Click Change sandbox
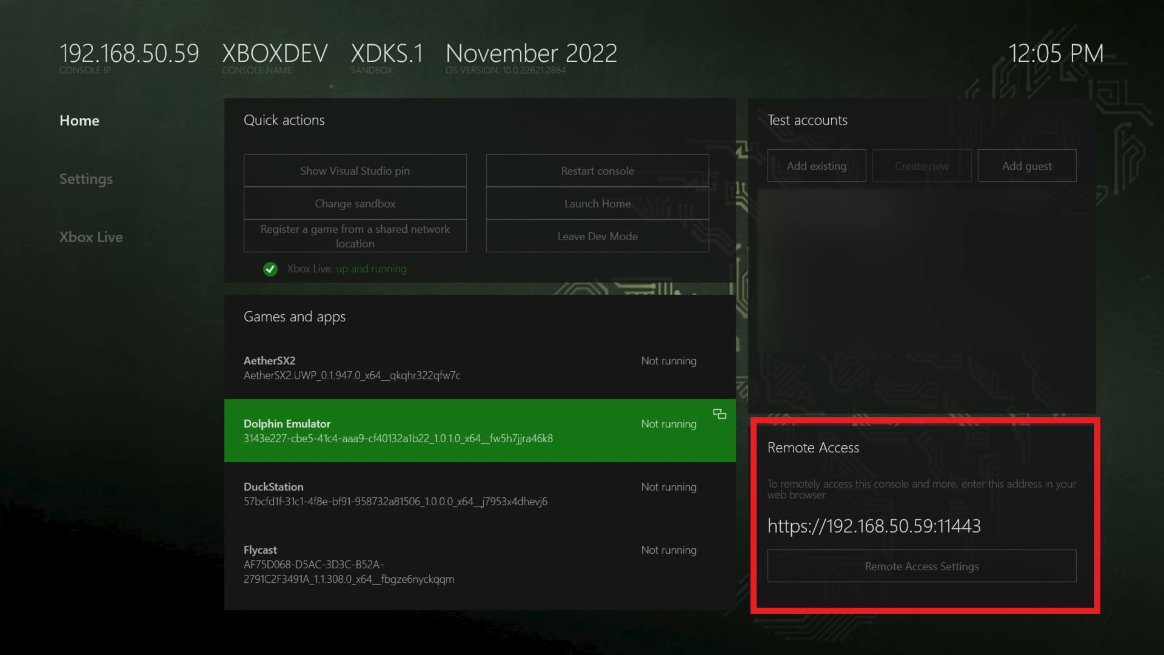The height and width of the screenshot is (655, 1164). (355, 203)
